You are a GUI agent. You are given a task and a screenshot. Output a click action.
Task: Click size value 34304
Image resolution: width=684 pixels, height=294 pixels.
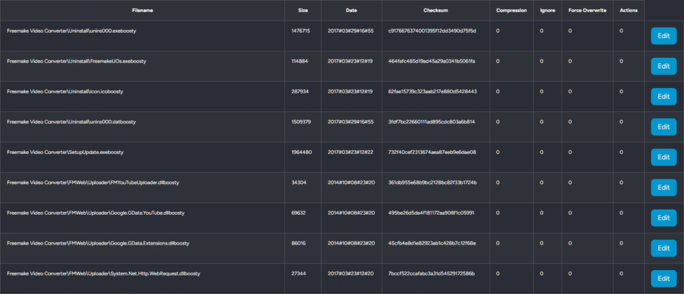[x=299, y=183]
